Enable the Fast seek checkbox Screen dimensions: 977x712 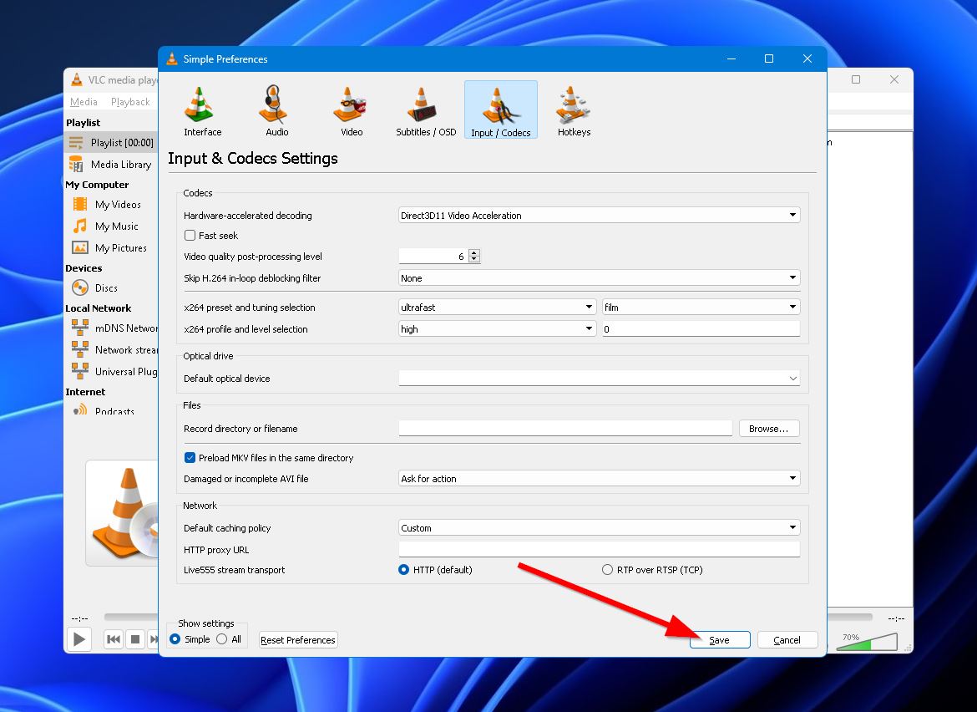pyautogui.click(x=190, y=236)
